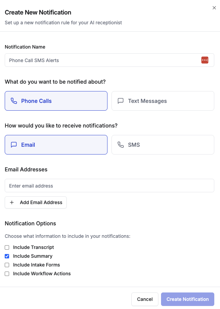Click the chat bubble icon on Text Messages

click(120, 101)
